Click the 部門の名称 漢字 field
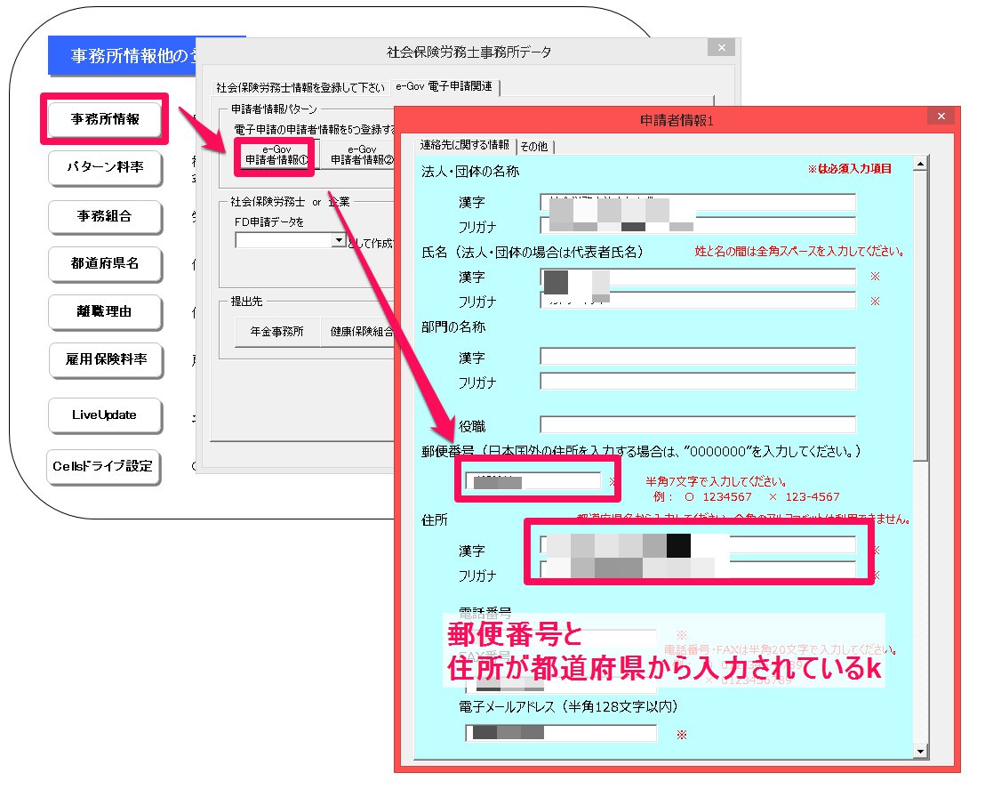 pyautogui.click(x=697, y=357)
